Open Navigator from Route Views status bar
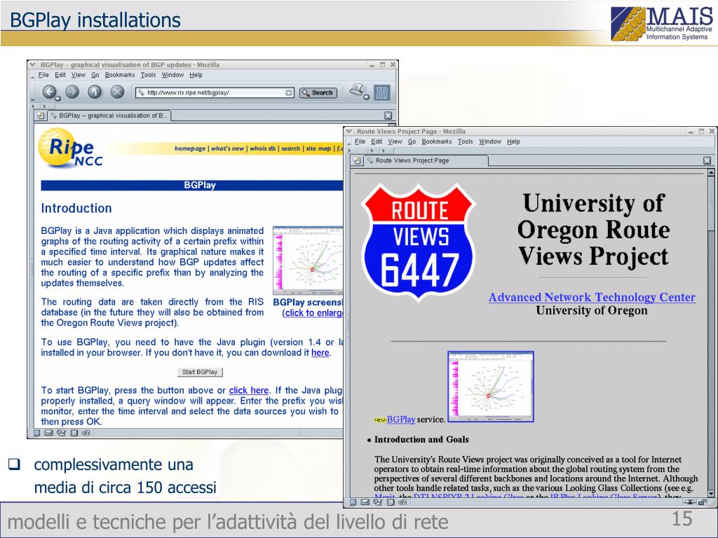The width and height of the screenshot is (718, 538). click(353, 502)
